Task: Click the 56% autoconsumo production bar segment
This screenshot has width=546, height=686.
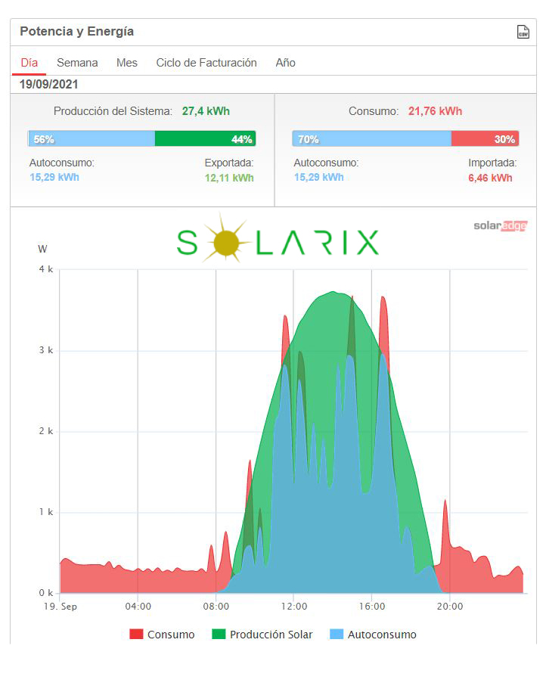Action: [x=92, y=138]
